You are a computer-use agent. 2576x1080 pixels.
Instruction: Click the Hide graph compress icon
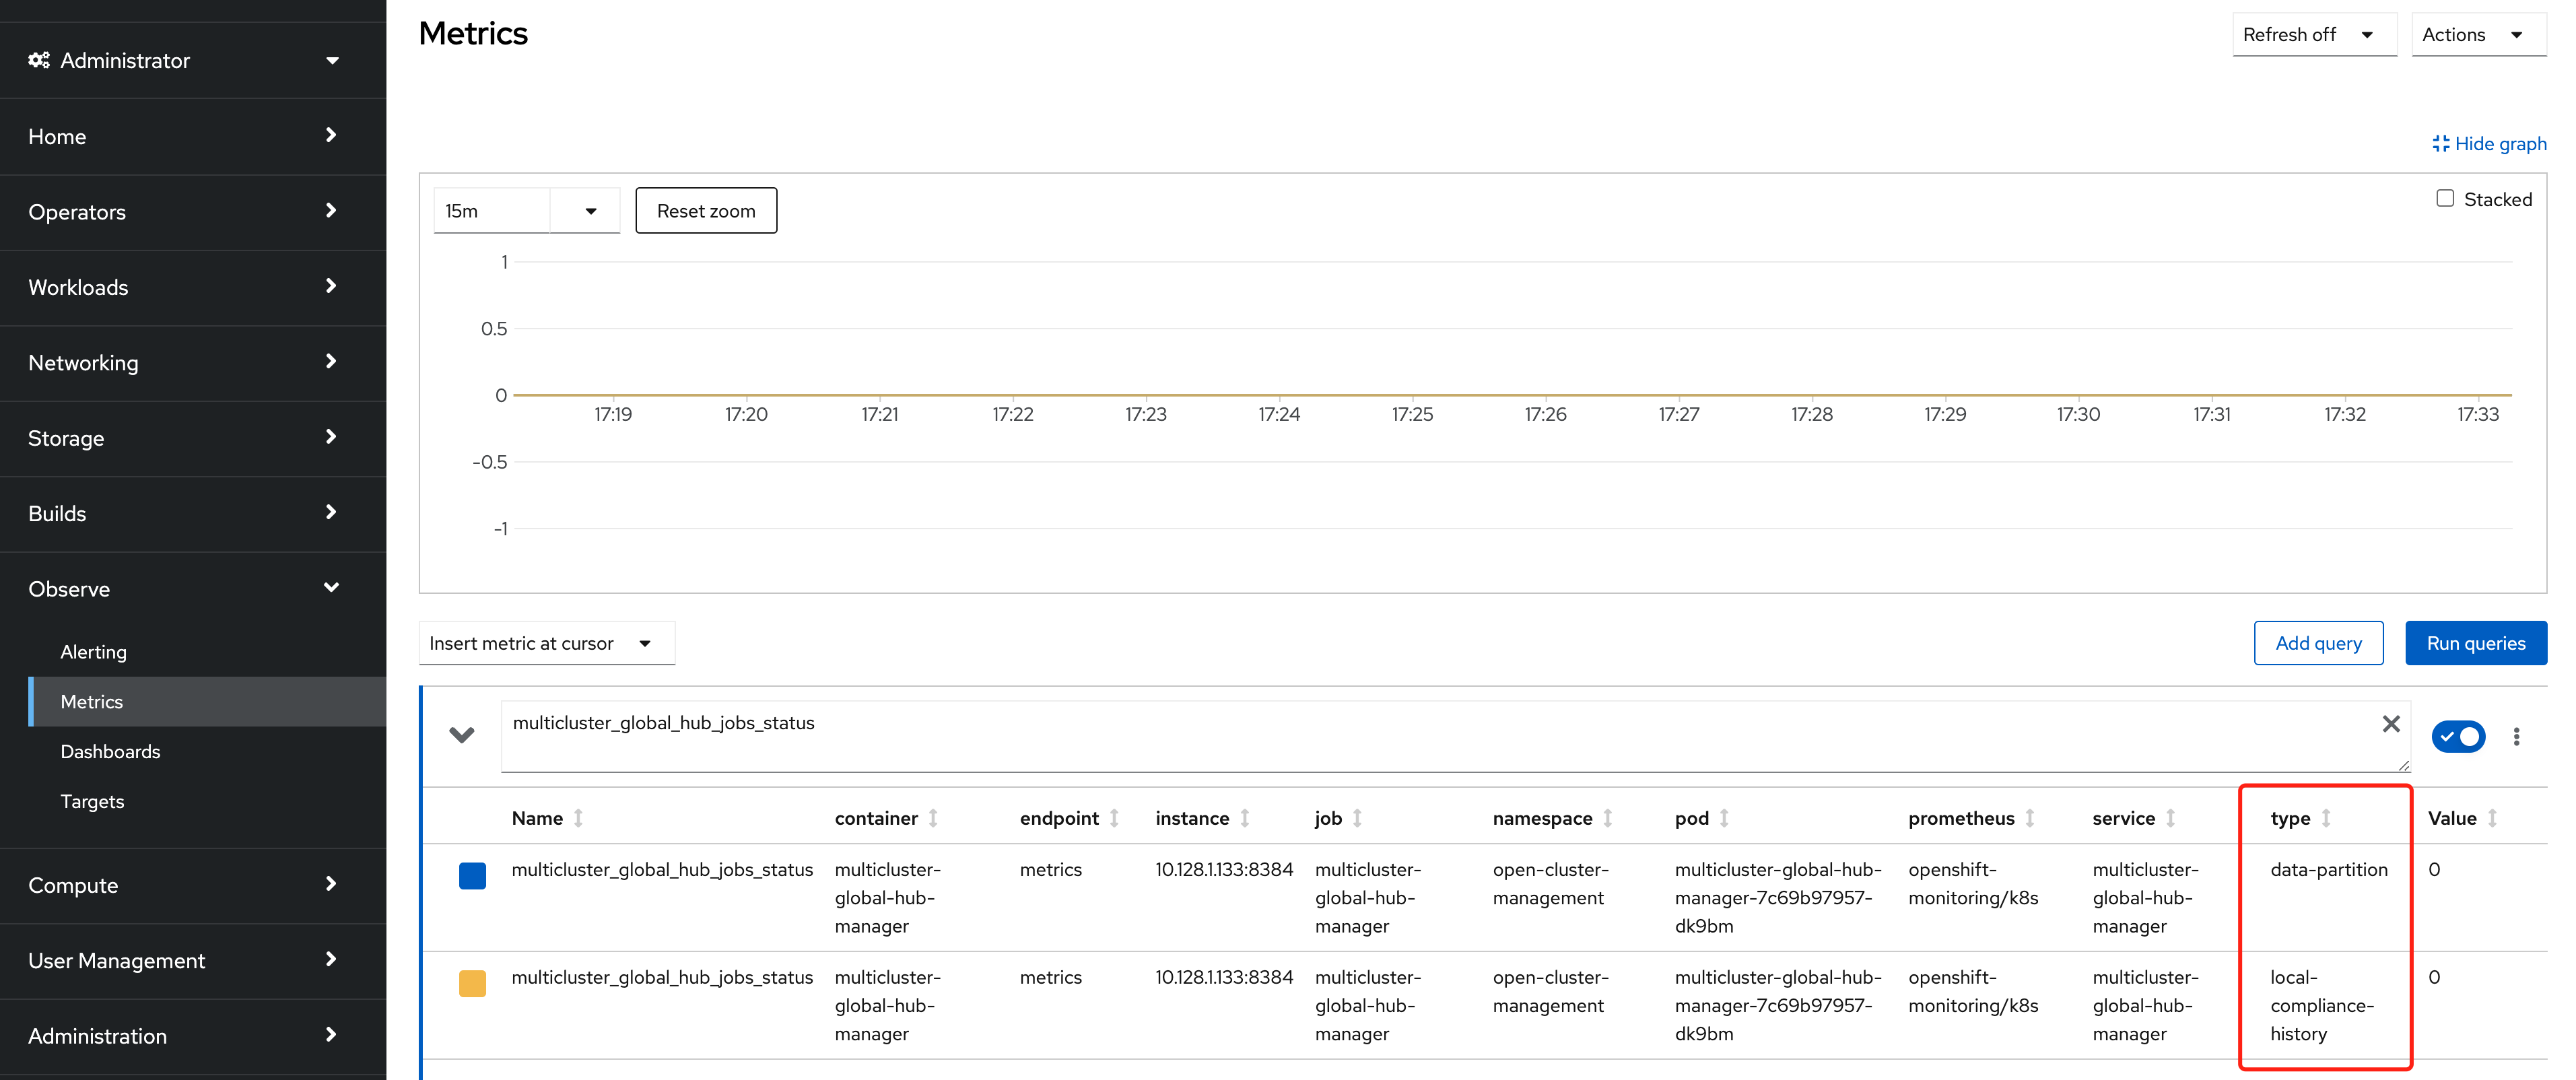click(x=2440, y=144)
